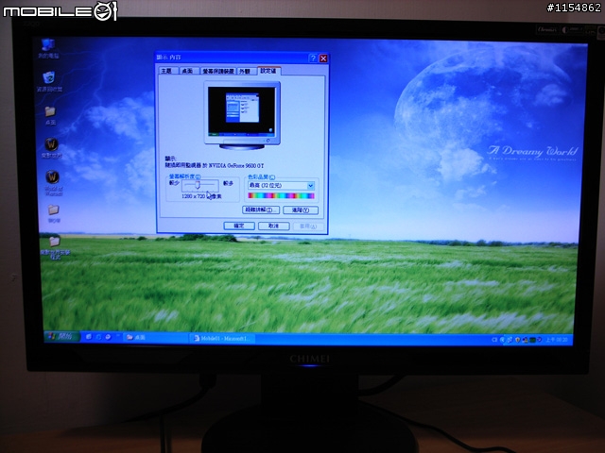Switch to the Mobile01 - Microsoft taskbar button
The height and width of the screenshot is (453, 605).
pyautogui.click(x=222, y=338)
